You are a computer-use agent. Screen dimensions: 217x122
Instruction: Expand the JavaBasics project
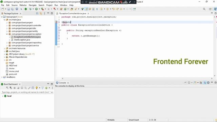pyautogui.click(x=2, y=77)
